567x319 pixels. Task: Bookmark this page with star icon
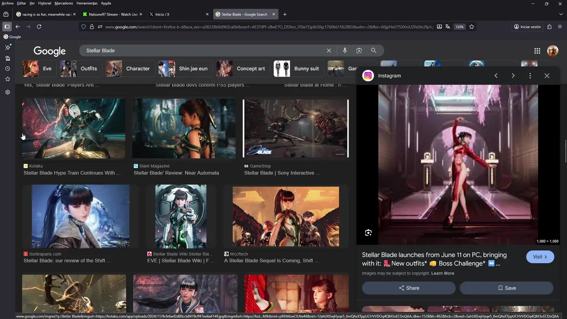pos(472,27)
